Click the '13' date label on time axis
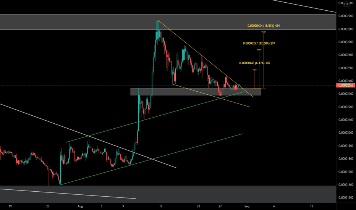 [x=312, y=206]
